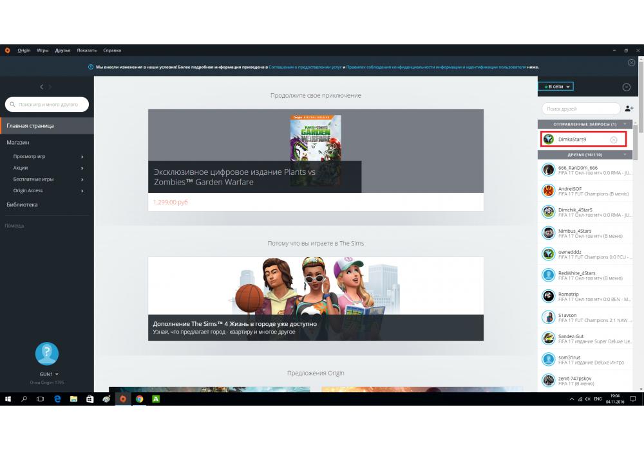Collapse the 'Отправленные запросы' section

[x=624, y=124]
